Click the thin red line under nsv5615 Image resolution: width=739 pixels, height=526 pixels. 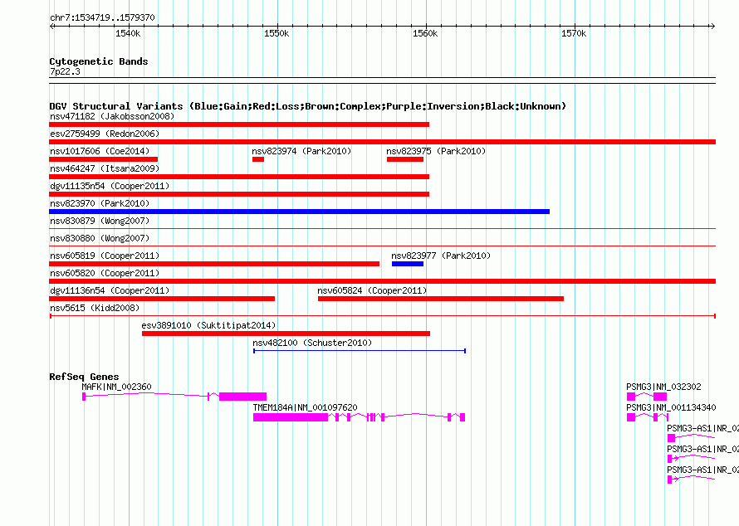[383, 315]
